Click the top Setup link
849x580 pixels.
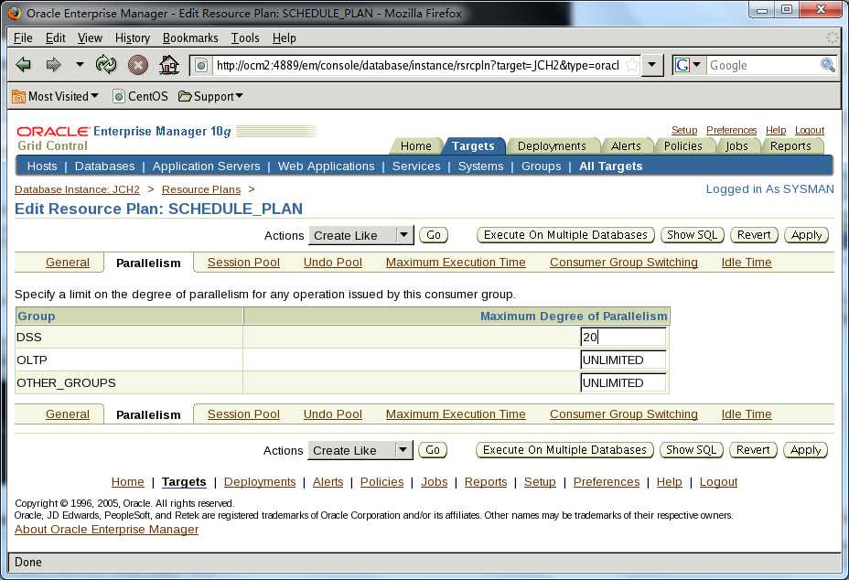pos(683,130)
